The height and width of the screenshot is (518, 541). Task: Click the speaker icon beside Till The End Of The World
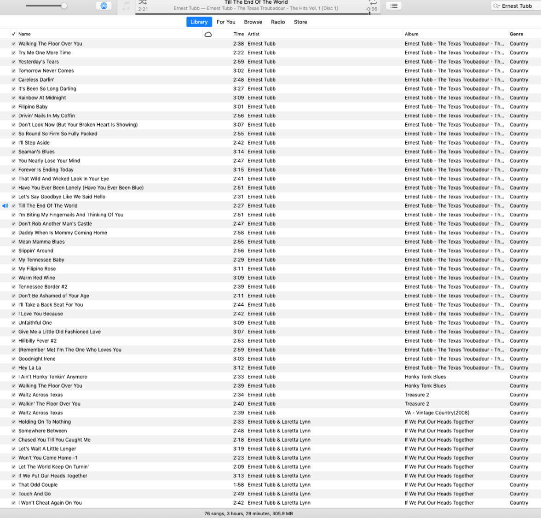[5, 206]
